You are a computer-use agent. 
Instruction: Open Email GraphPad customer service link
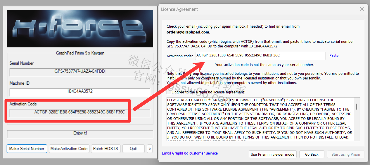coord(190,153)
